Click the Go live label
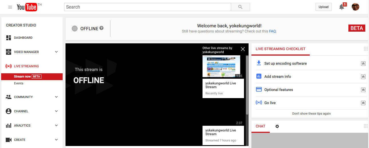Screen dimensions: 369x148 pyautogui.click(x=270, y=103)
